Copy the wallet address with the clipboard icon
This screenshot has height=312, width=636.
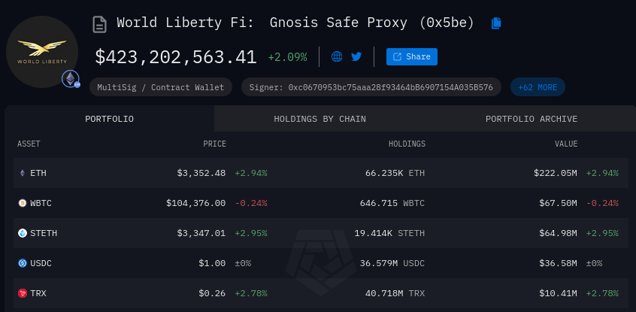[x=496, y=23]
